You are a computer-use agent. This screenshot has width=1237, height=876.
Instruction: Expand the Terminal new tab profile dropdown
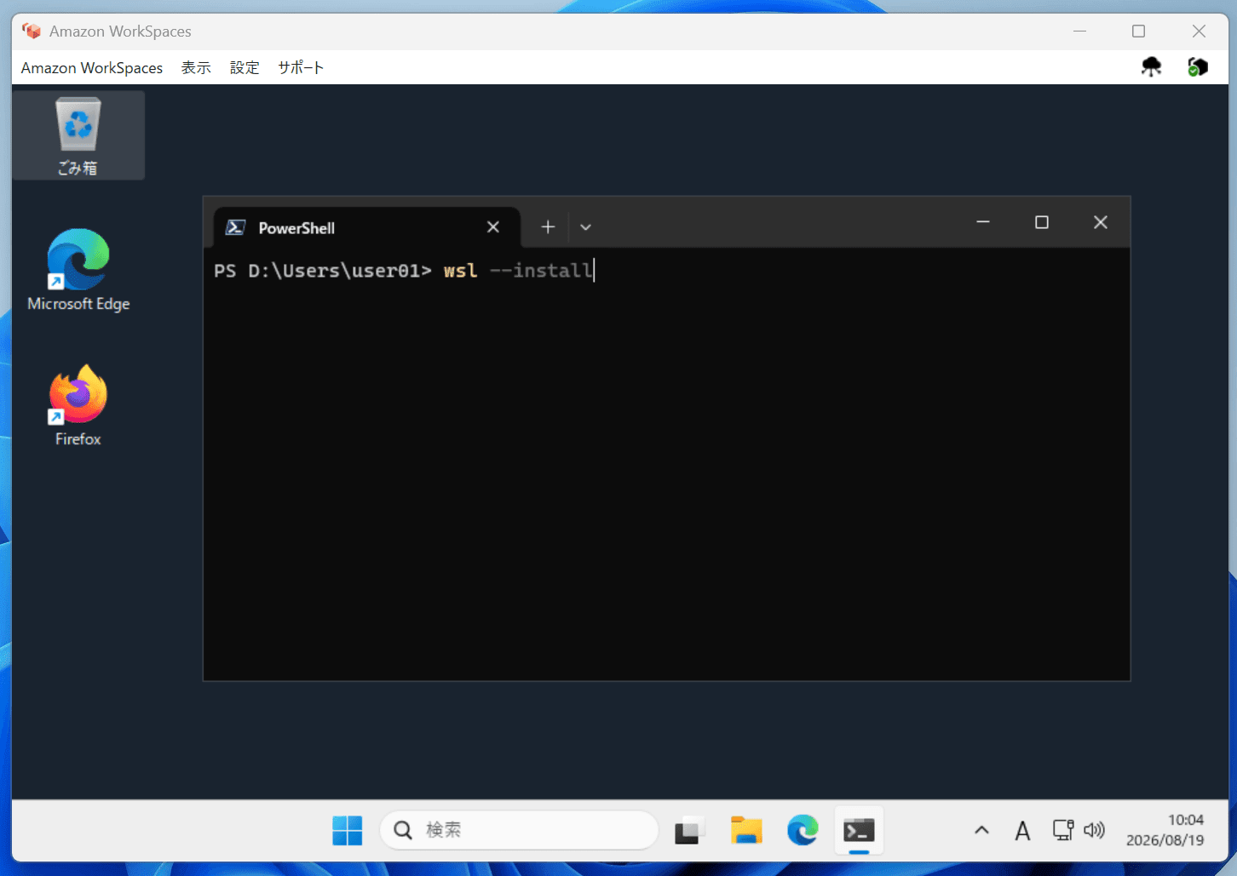coord(585,227)
